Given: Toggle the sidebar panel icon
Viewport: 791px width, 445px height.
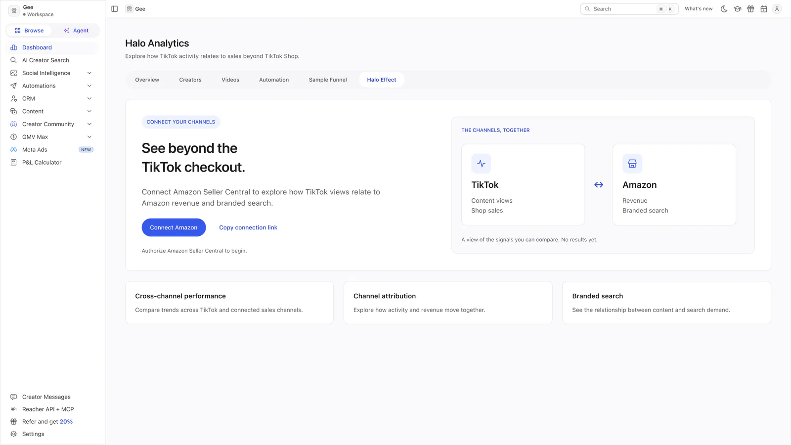Looking at the screenshot, I should point(114,9).
